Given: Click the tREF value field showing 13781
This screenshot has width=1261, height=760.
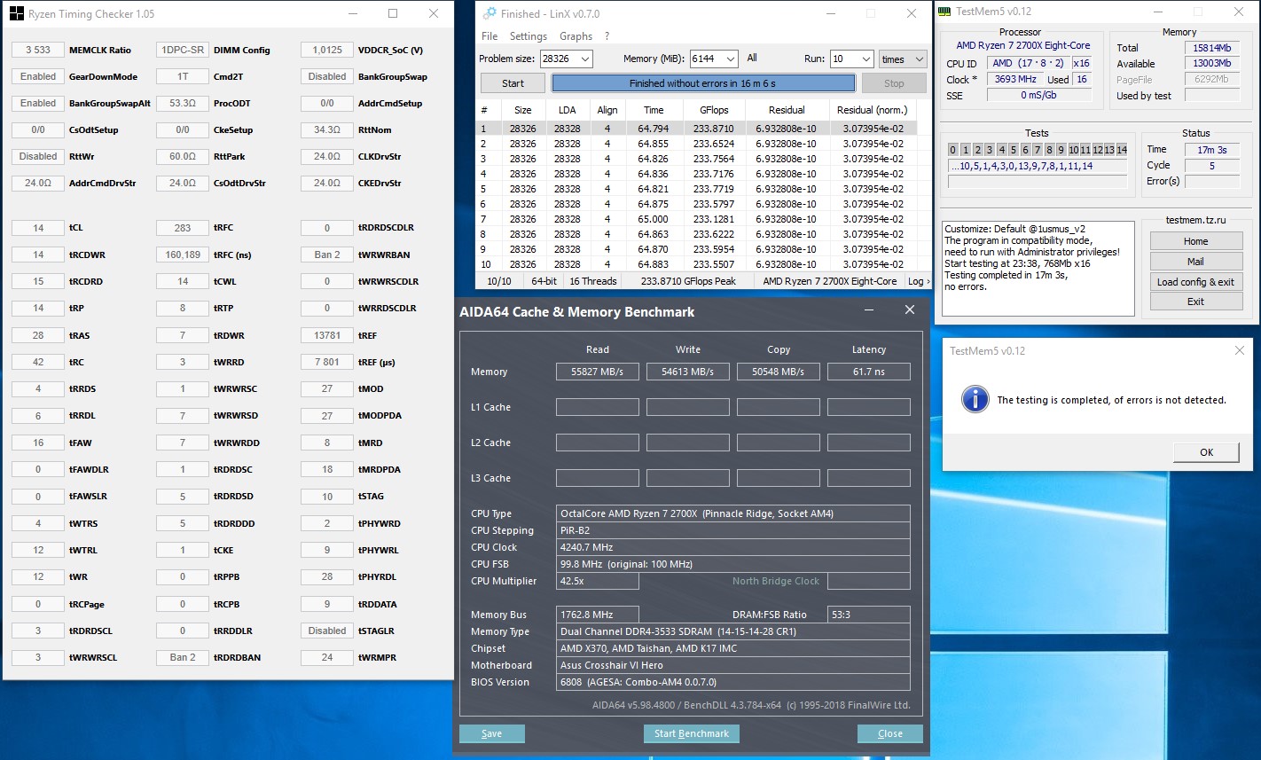Looking at the screenshot, I should pyautogui.click(x=327, y=335).
